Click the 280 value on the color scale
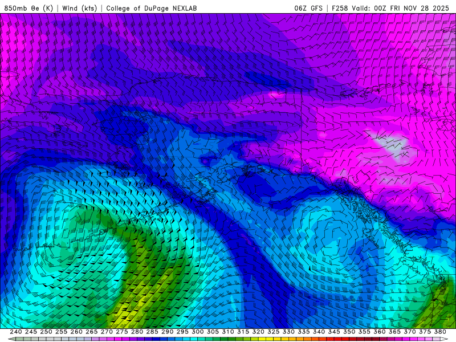456x342 pixels. 137,332
